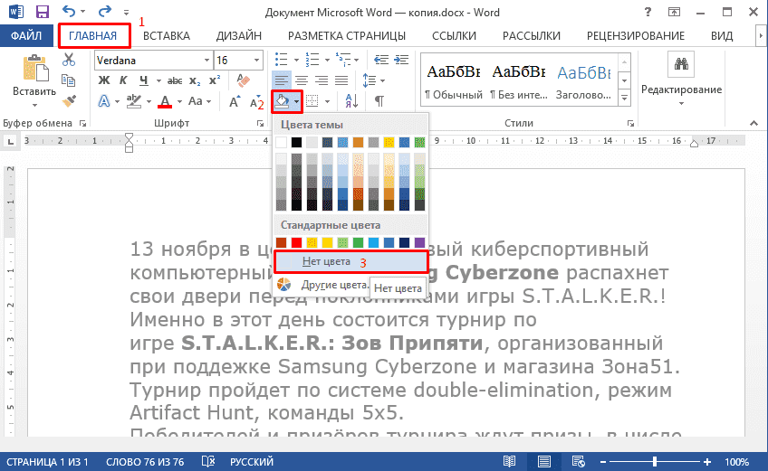Viewport: 768px width, 471px height.
Task: Apply text highlight color marker
Action: (133, 101)
